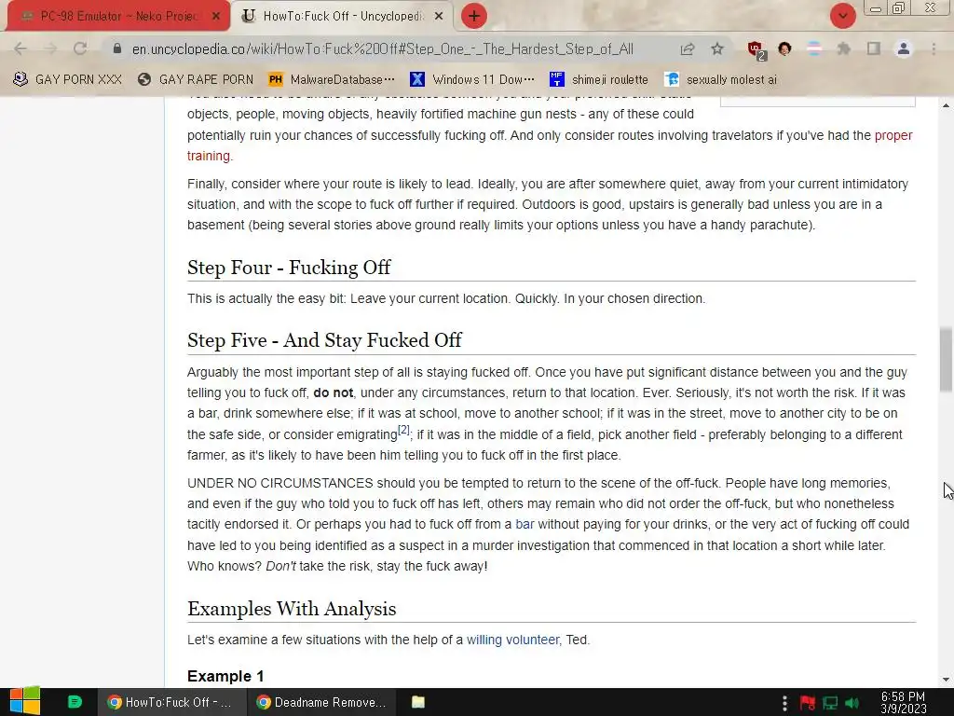This screenshot has height=716, width=954.
Task: Open footnote reference [2]
Action: [x=404, y=430]
